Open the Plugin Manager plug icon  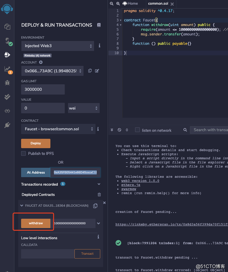(7, 125)
